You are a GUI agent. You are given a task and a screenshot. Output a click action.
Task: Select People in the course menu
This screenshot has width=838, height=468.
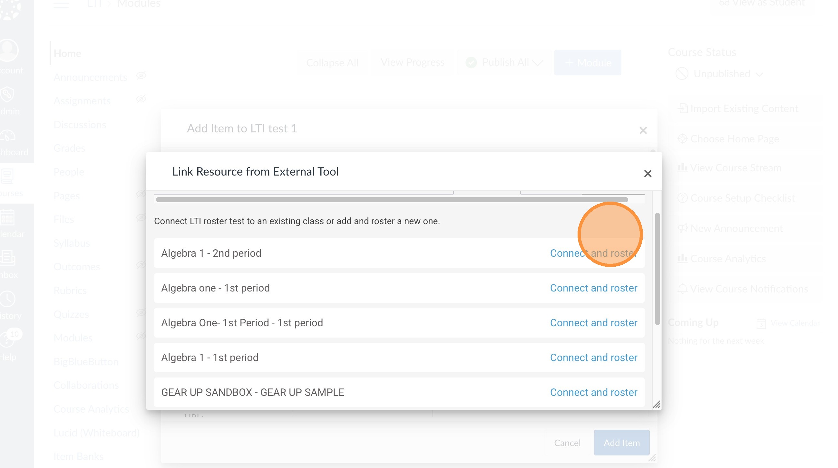pos(69,172)
